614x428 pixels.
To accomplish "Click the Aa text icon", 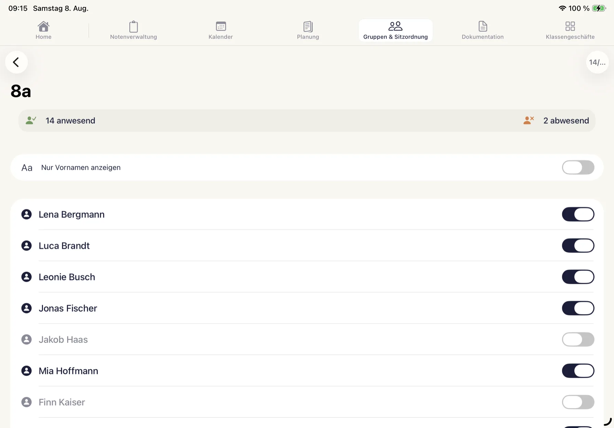I will tap(27, 168).
